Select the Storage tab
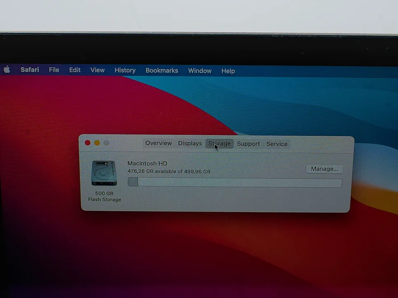The width and height of the screenshot is (398, 298). 219,144
